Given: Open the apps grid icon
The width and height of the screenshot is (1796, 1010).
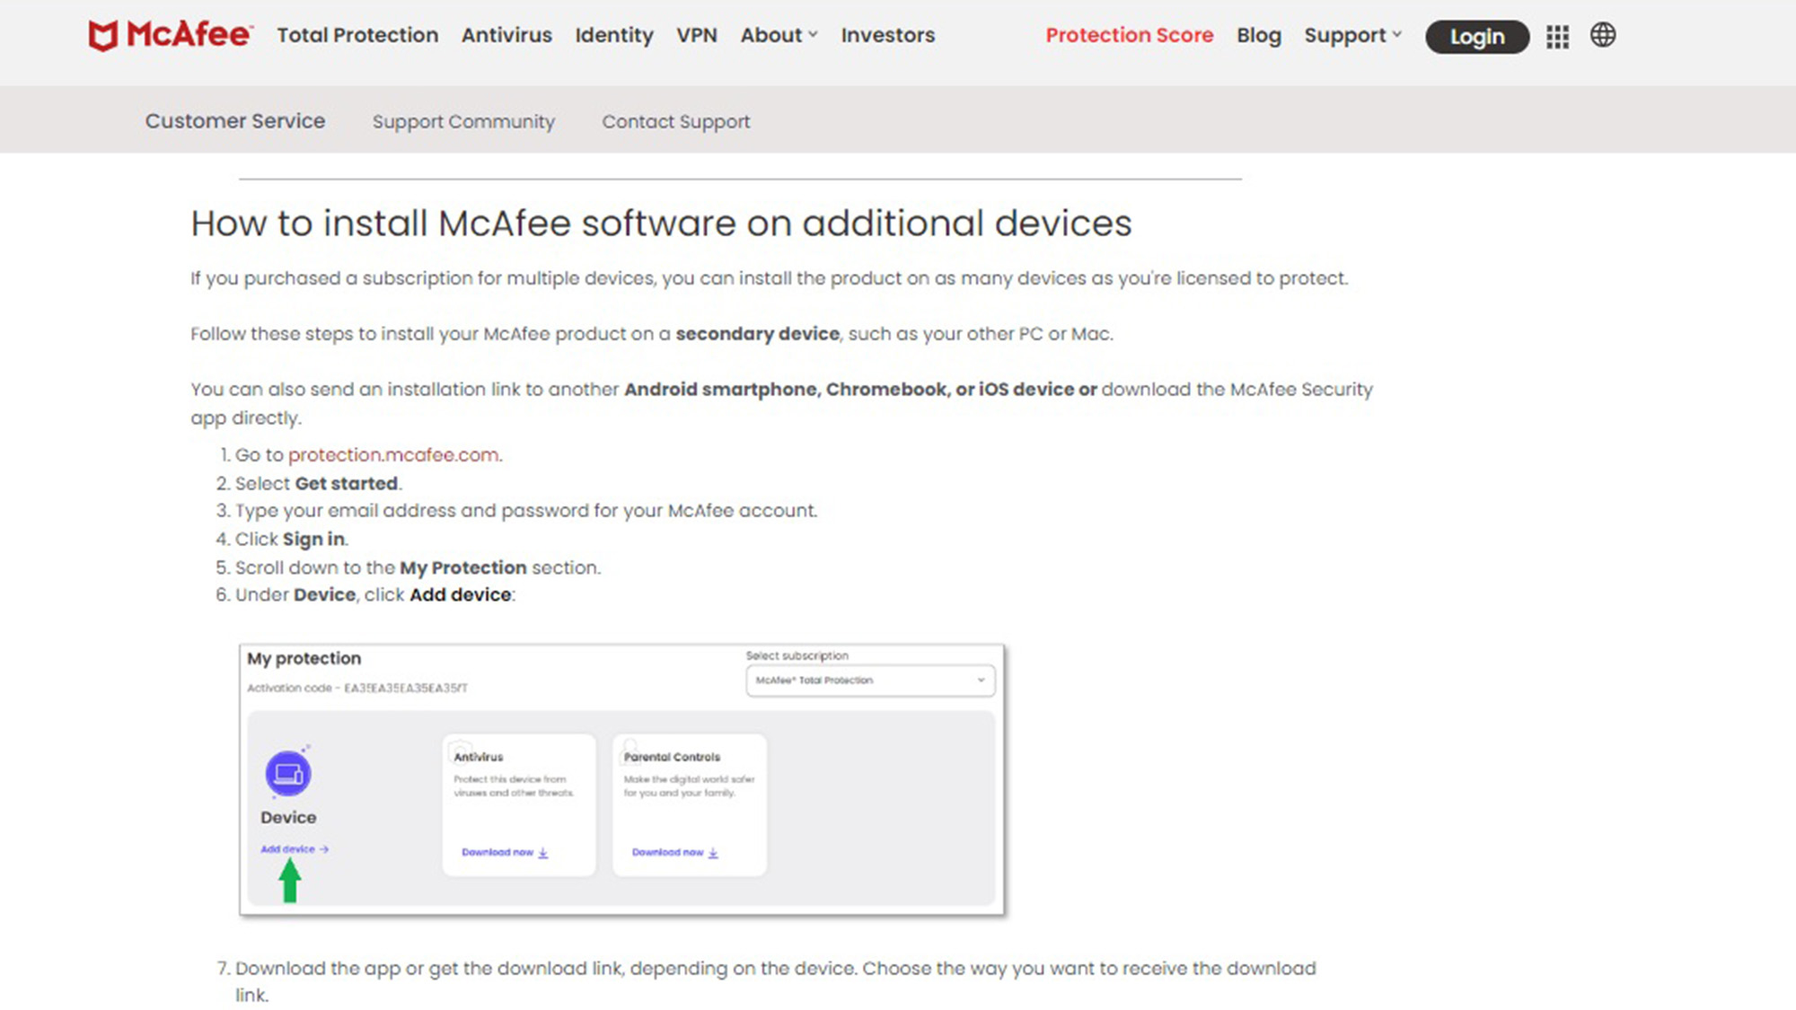Looking at the screenshot, I should [x=1557, y=37].
